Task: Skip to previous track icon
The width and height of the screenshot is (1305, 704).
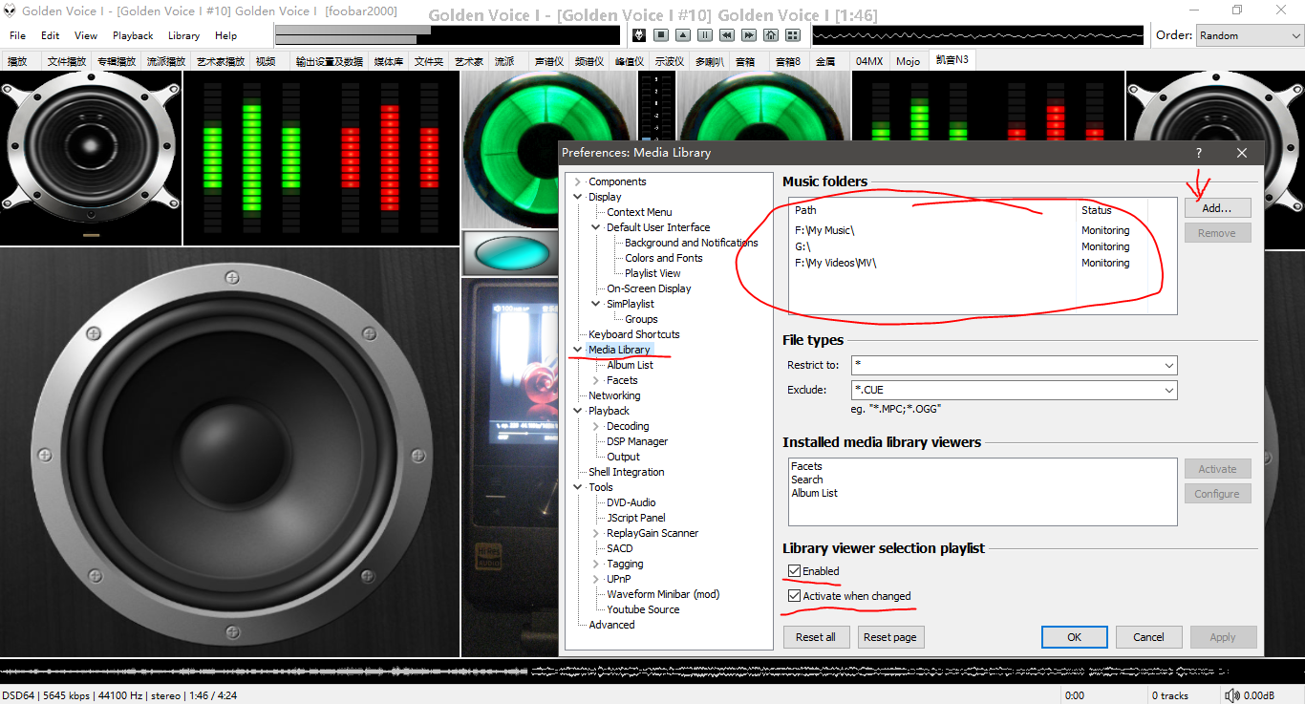Action: [x=727, y=35]
